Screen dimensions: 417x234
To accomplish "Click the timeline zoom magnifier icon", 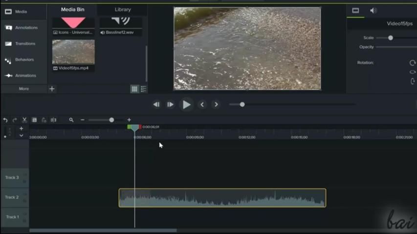I will click(71, 120).
